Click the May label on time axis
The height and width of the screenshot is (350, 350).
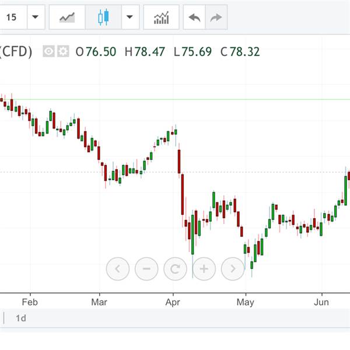(246, 302)
